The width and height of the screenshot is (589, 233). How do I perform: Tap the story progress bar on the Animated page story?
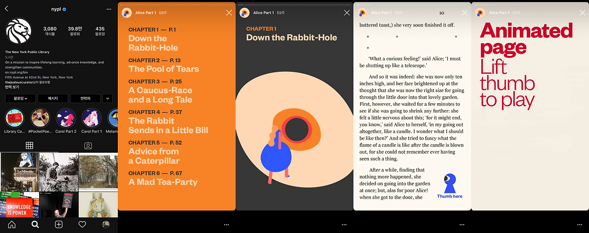coord(530,5)
